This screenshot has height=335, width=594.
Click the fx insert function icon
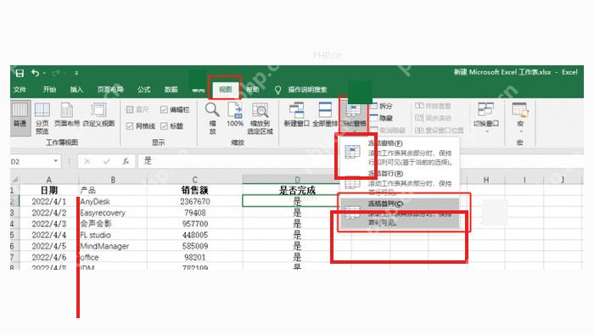point(126,162)
